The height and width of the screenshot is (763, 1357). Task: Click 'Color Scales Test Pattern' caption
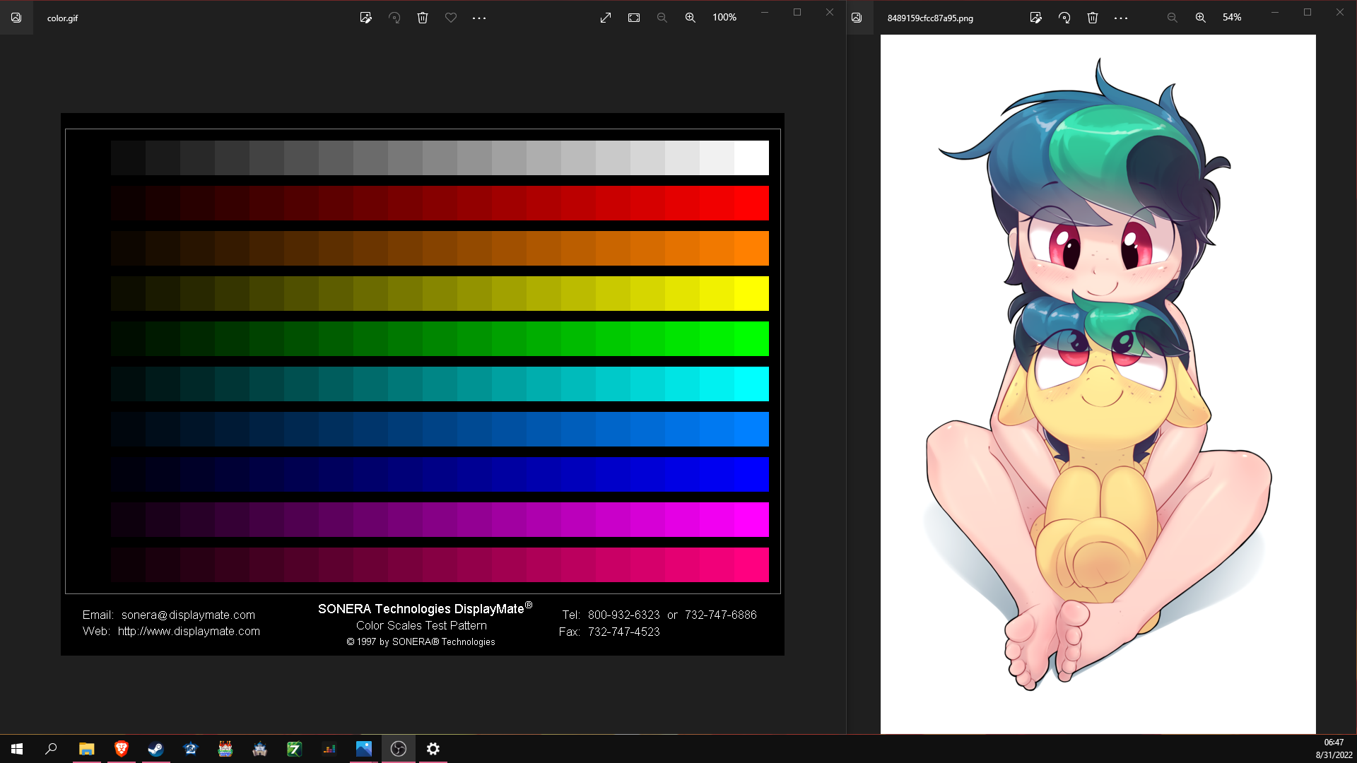pos(421,626)
